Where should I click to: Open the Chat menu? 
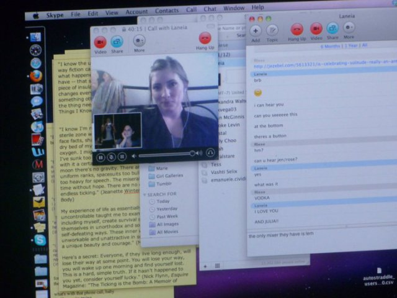[210, 9]
